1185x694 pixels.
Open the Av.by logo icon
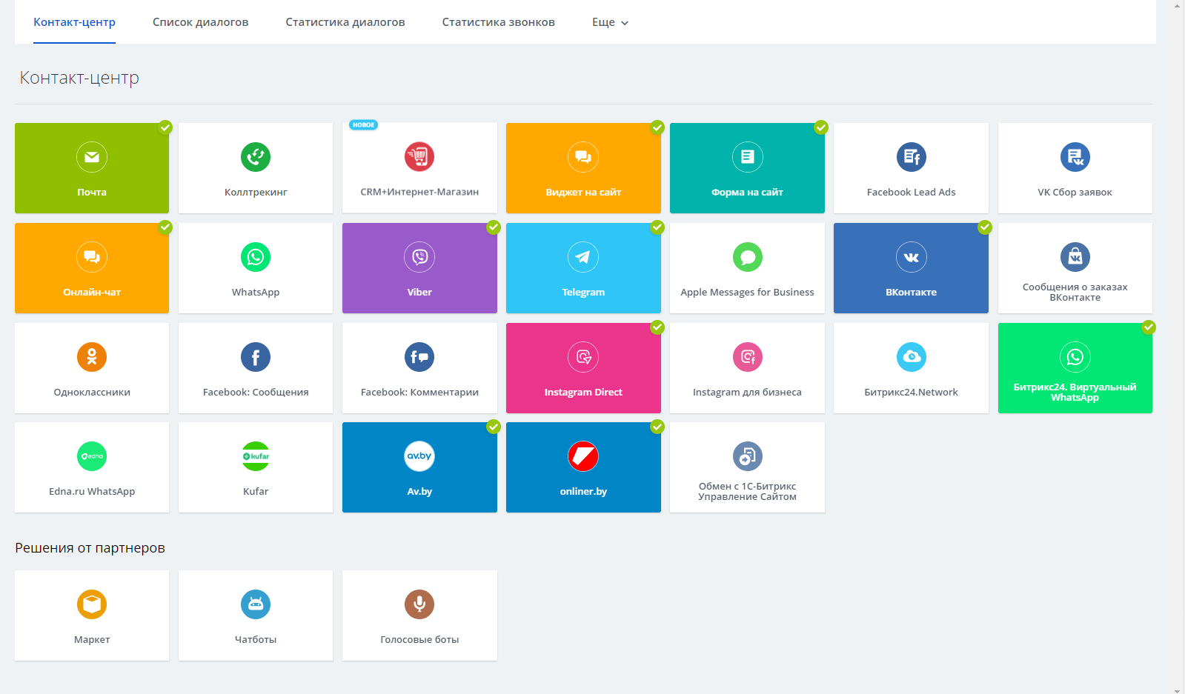[x=419, y=456]
